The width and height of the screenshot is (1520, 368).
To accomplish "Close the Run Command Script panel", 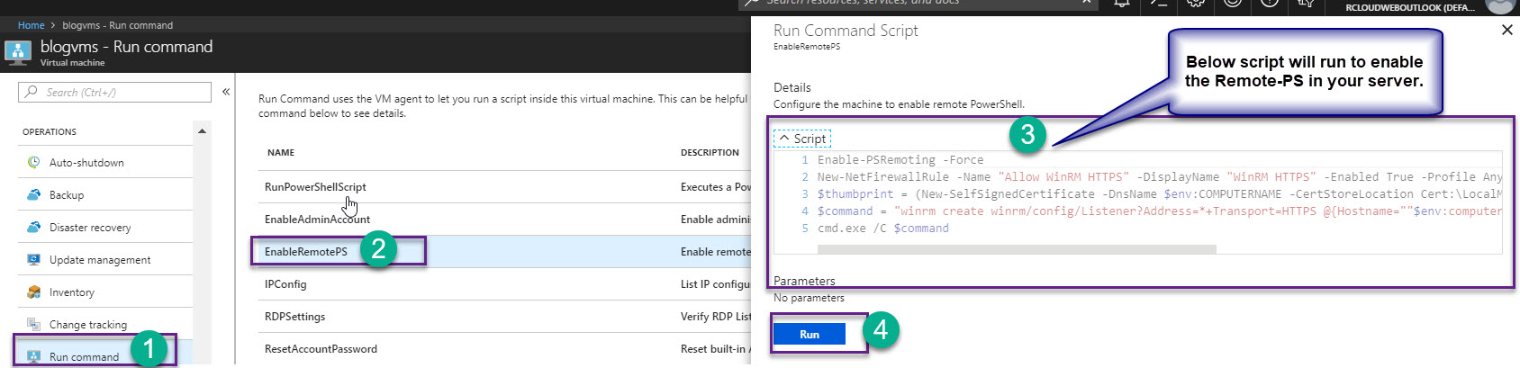I will [x=1506, y=31].
